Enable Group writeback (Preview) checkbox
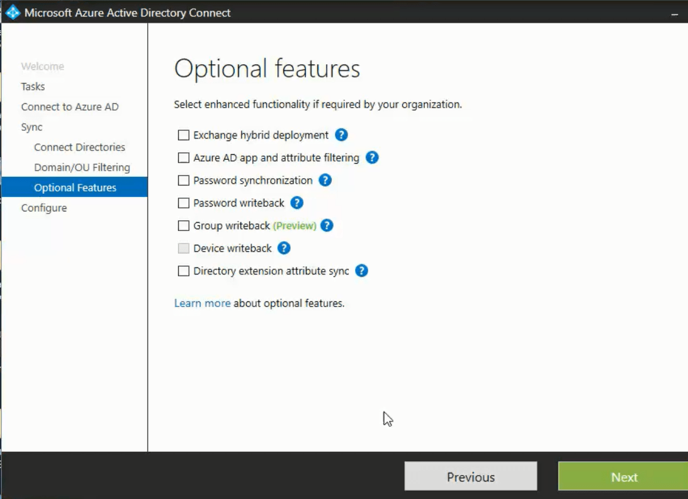 (x=183, y=225)
